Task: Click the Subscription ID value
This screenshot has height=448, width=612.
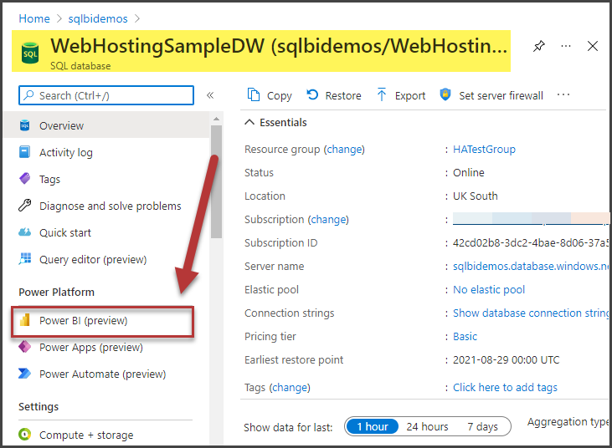Action: (531, 242)
